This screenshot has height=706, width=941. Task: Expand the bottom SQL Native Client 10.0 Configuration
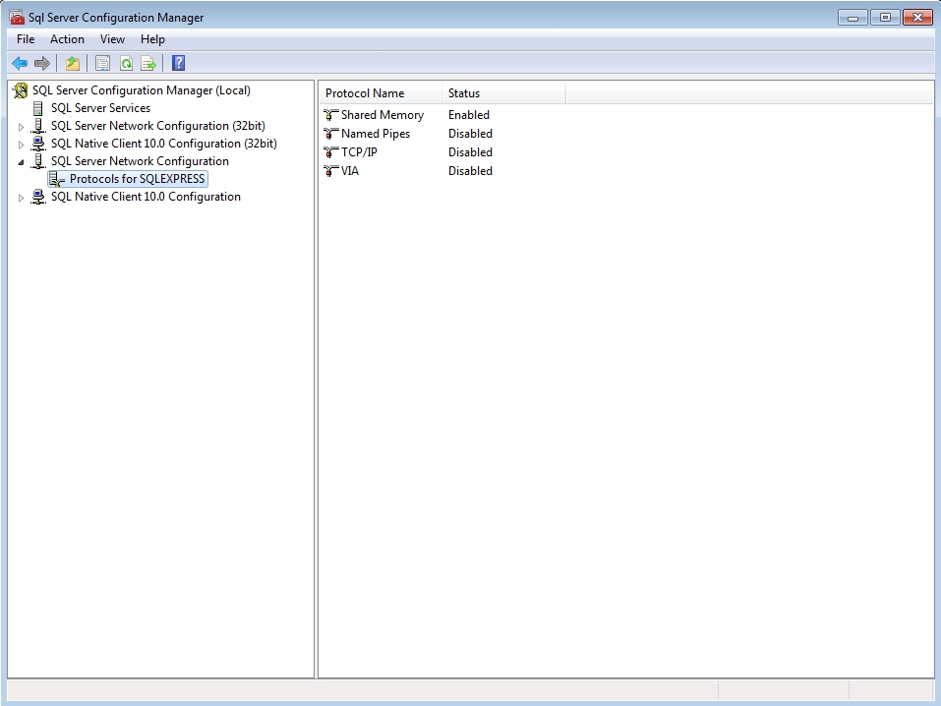point(21,198)
